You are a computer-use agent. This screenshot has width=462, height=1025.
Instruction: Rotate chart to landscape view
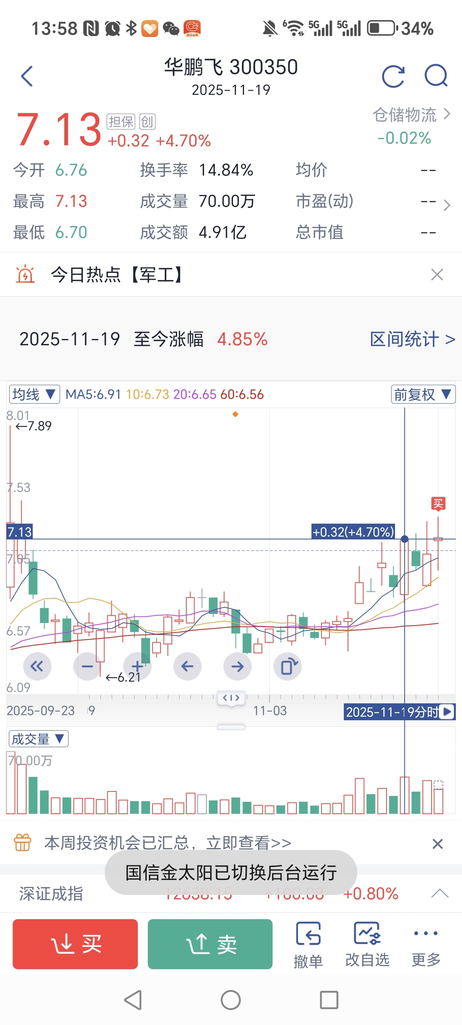coord(288,666)
